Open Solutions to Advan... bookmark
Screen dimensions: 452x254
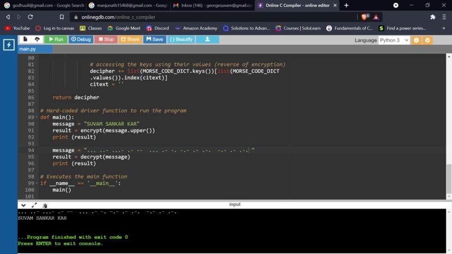pos(246,28)
